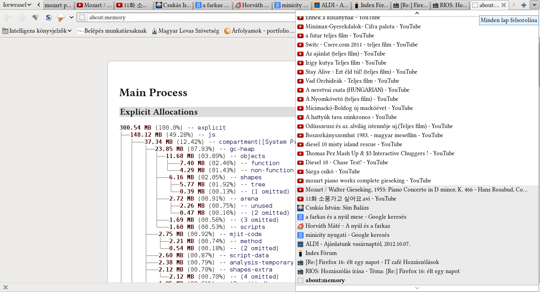Open Intelligens könyvjelzők bookmarks folder
Screen dimensions: 540x292
pyautogui.click(x=37, y=31)
